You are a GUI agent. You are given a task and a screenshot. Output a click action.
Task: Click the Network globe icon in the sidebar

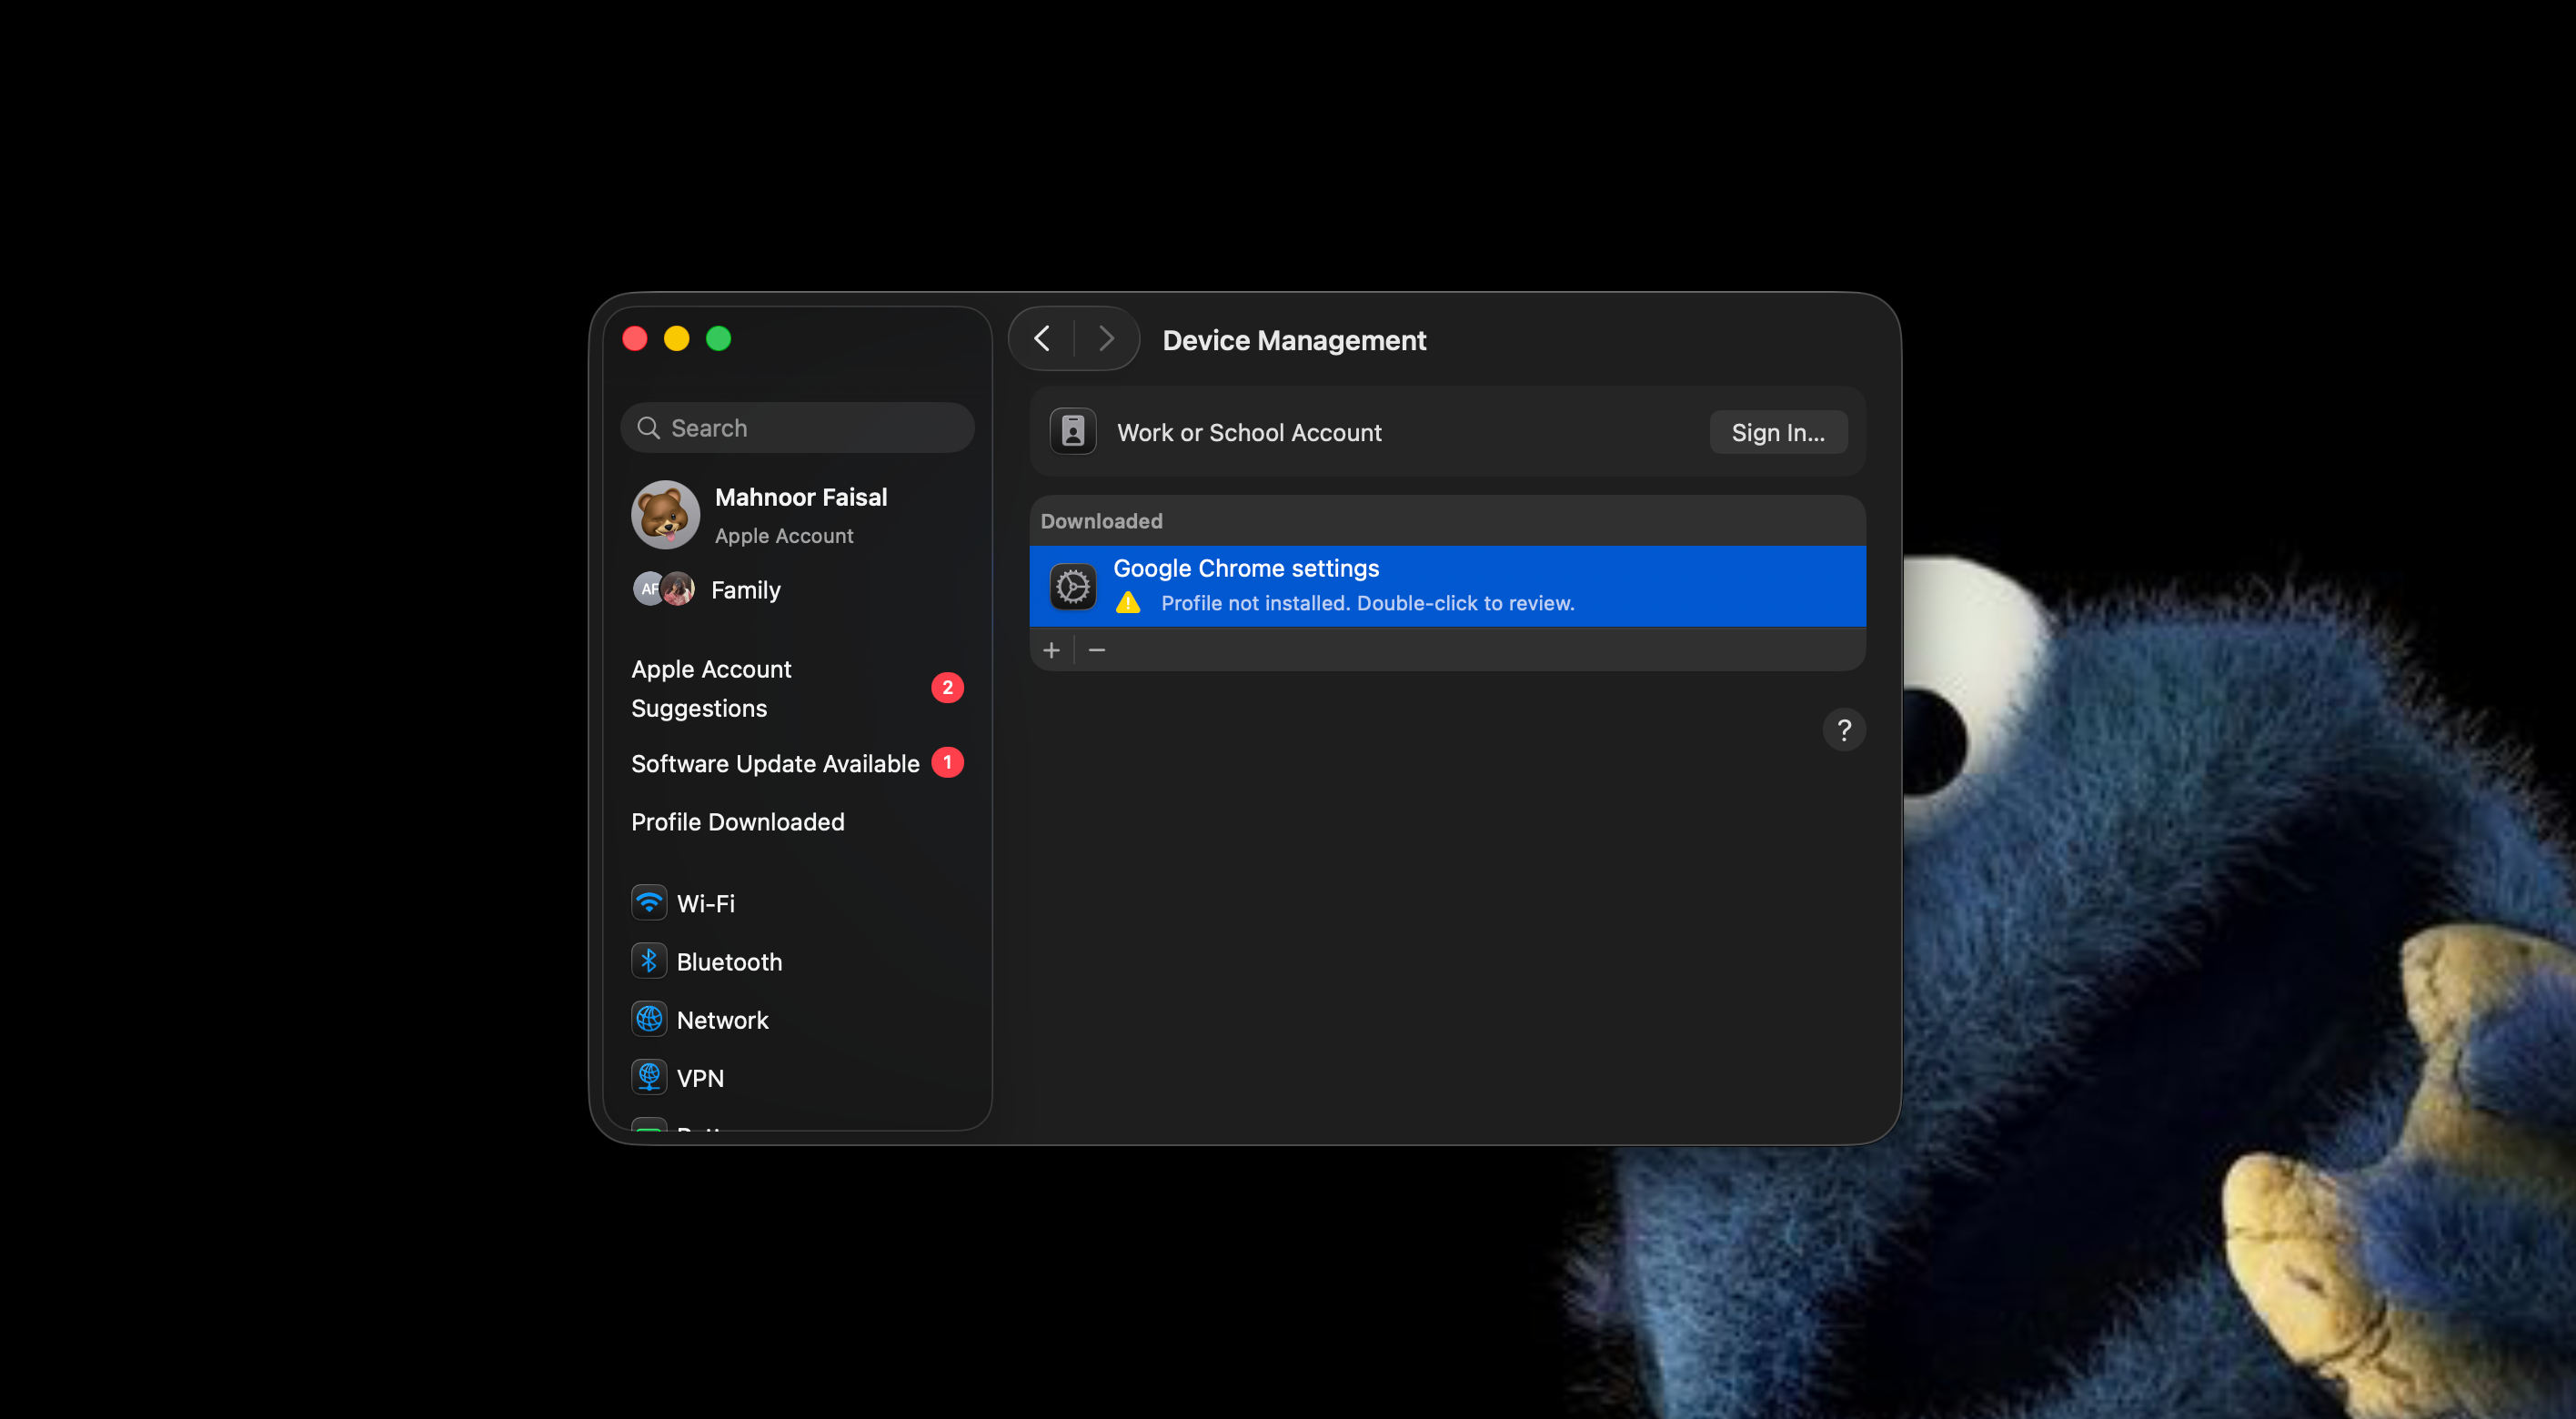(x=649, y=1019)
